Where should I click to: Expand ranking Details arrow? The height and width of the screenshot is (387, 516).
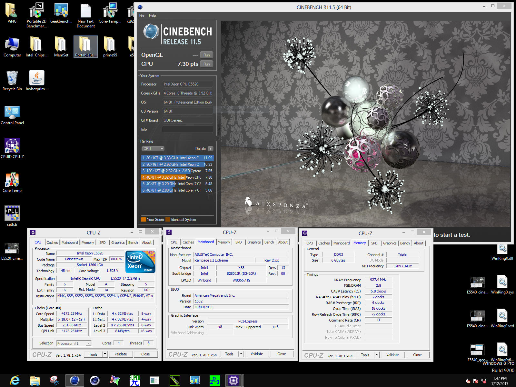210,149
